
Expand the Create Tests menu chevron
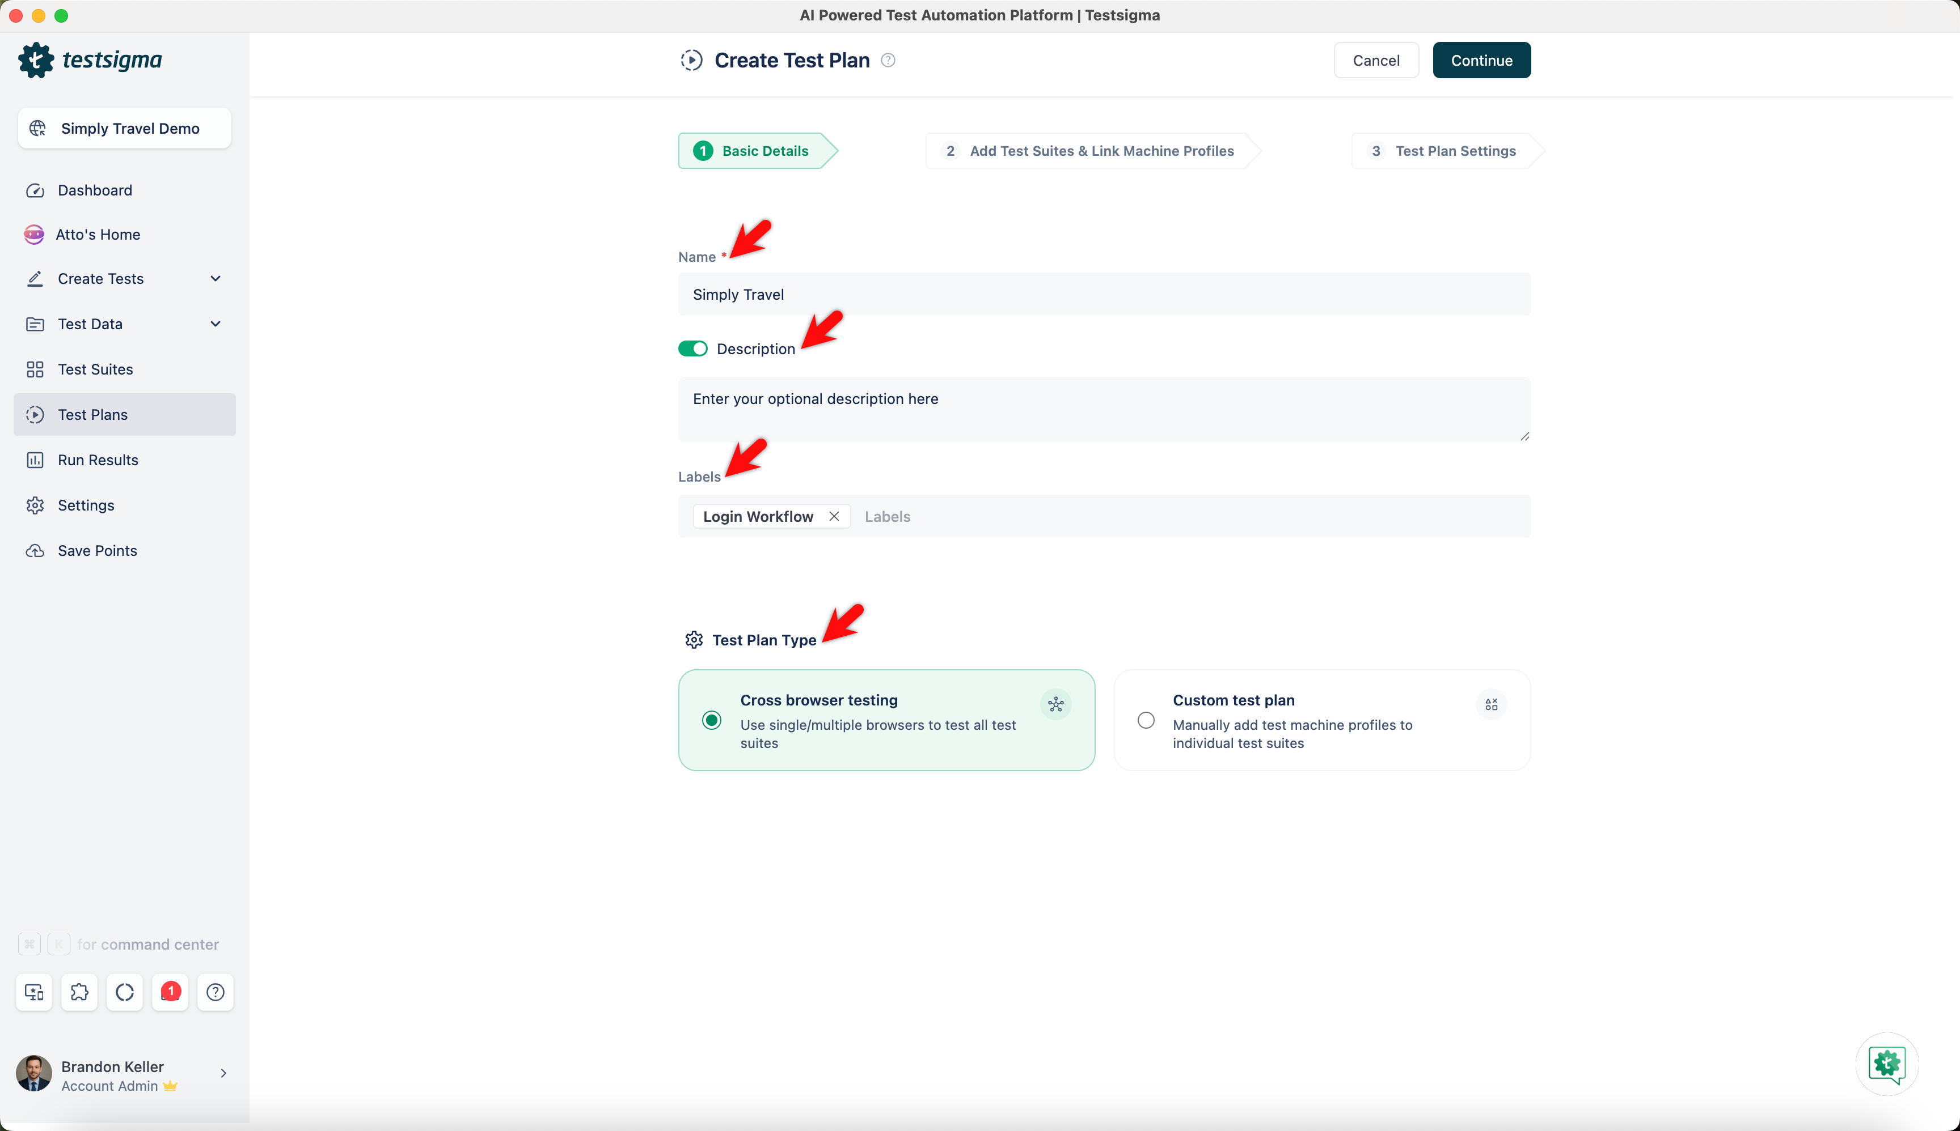click(216, 279)
